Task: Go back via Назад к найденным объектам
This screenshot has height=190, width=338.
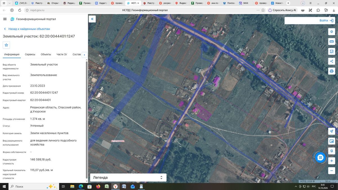Action: (x=27, y=29)
